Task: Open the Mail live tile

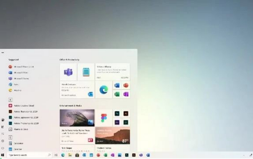Action: click(112, 72)
